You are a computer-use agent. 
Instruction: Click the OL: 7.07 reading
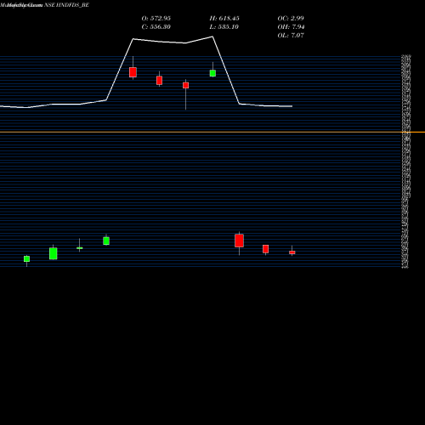[291, 35]
